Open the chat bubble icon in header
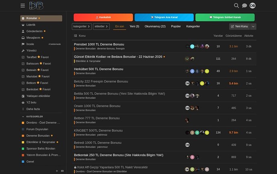 [x=244, y=6]
